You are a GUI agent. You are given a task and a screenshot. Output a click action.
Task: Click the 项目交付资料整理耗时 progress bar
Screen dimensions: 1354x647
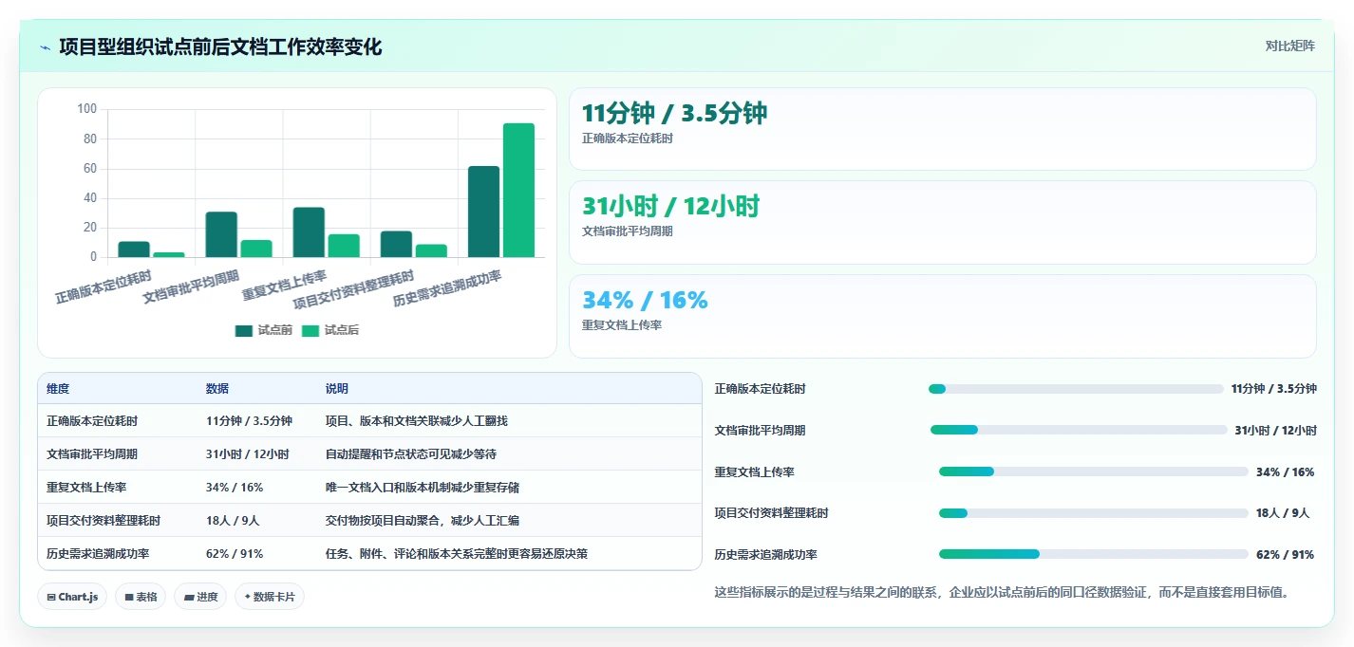[x=1094, y=513]
